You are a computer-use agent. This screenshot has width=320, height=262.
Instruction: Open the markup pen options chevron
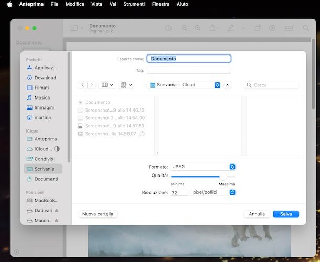[243, 28]
